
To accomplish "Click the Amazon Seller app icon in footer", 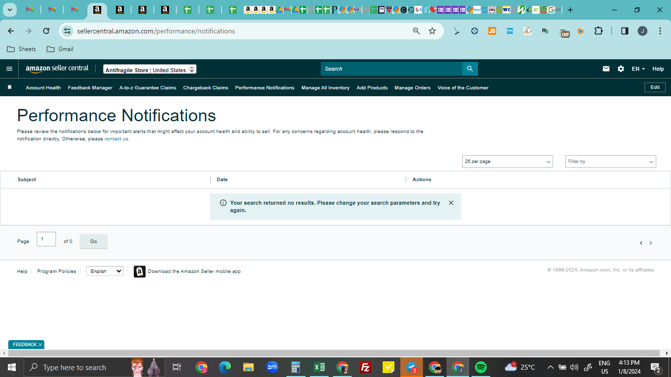I will tap(140, 271).
